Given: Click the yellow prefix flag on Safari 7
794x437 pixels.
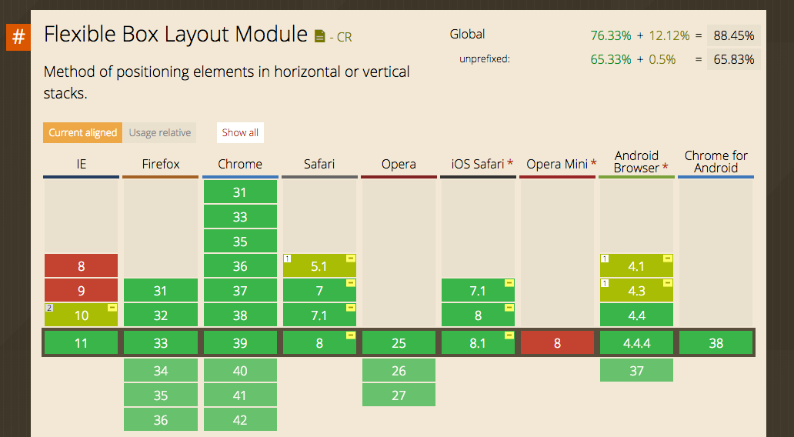Looking at the screenshot, I should [x=350, y=283].
